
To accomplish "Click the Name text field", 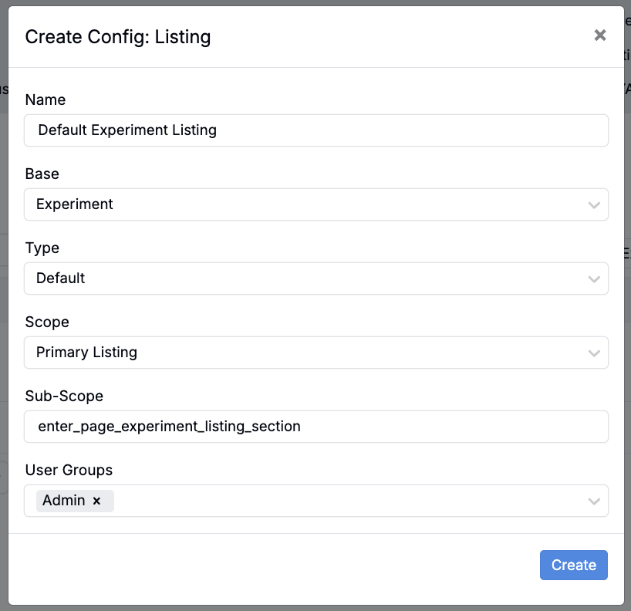I will click(316, 130).
